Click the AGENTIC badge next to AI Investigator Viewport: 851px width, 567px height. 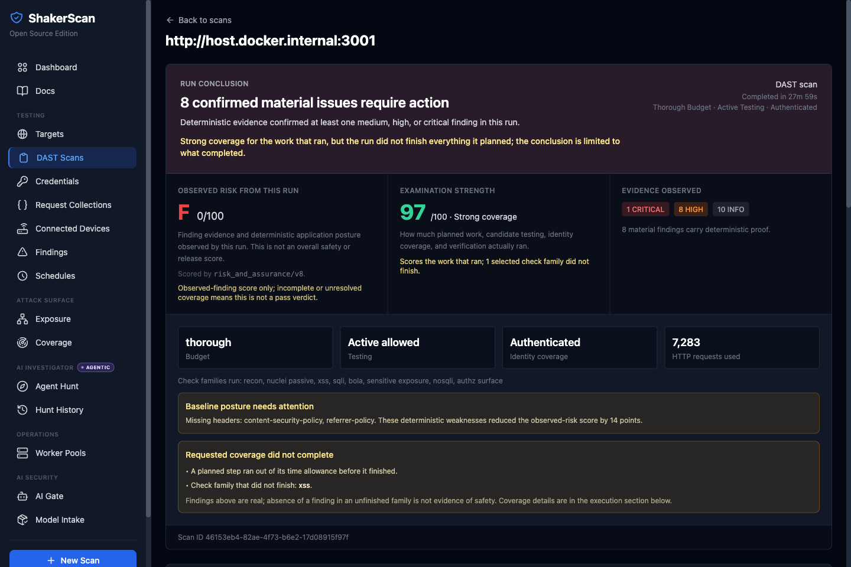96,367
